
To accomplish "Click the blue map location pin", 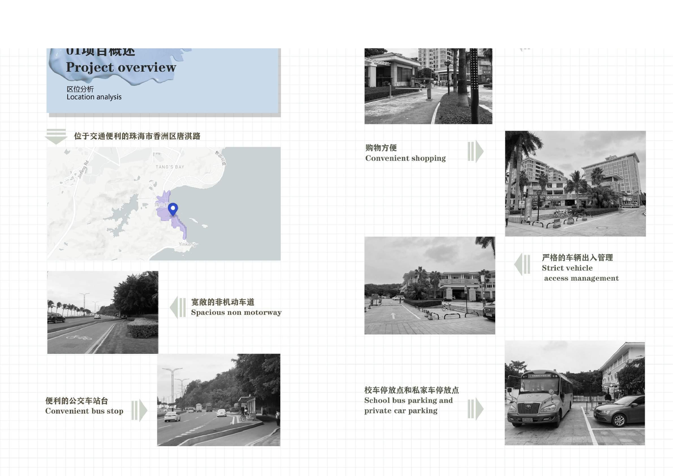I will pyautogui.click(x=173, y=209).
